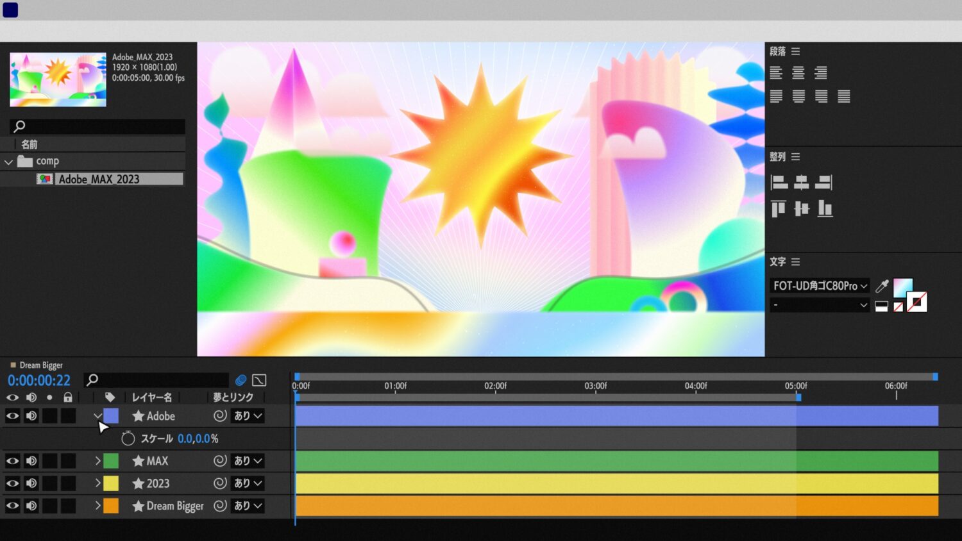Open the Dream Bigger parent dropdown
The image size is (962, 541).
[x=248, y=506]
